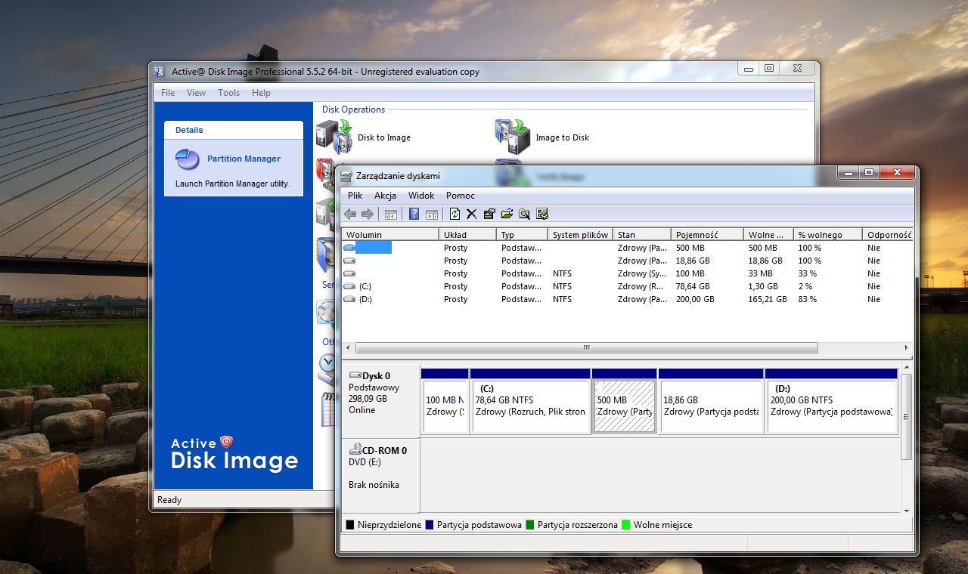Image resolution: width=968 pixels, height=574 pixels.
Task: Open the Help menu in Active@ Disk Image
Action: click(261, 93)
